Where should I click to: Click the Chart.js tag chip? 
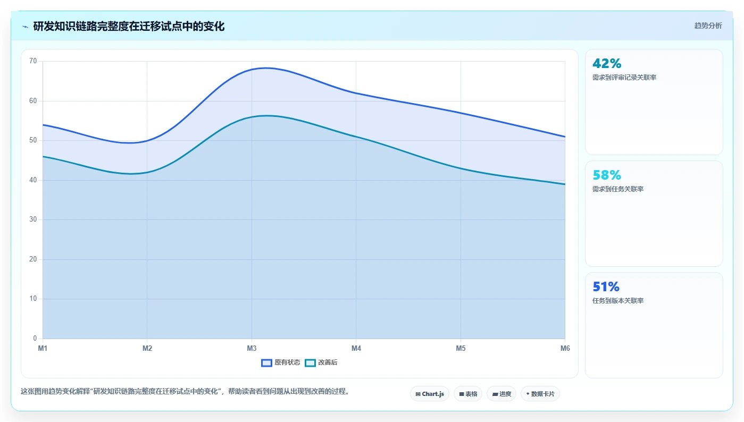[430, 394]
